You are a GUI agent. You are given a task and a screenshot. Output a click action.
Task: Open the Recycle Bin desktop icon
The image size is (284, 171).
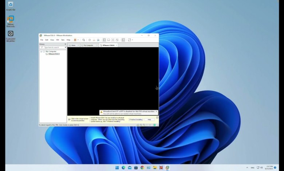(11, 6)
